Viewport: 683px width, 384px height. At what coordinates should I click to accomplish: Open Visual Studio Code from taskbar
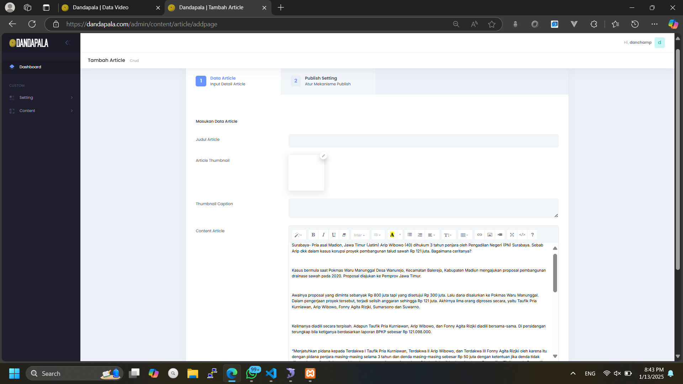tap(271, 374)
